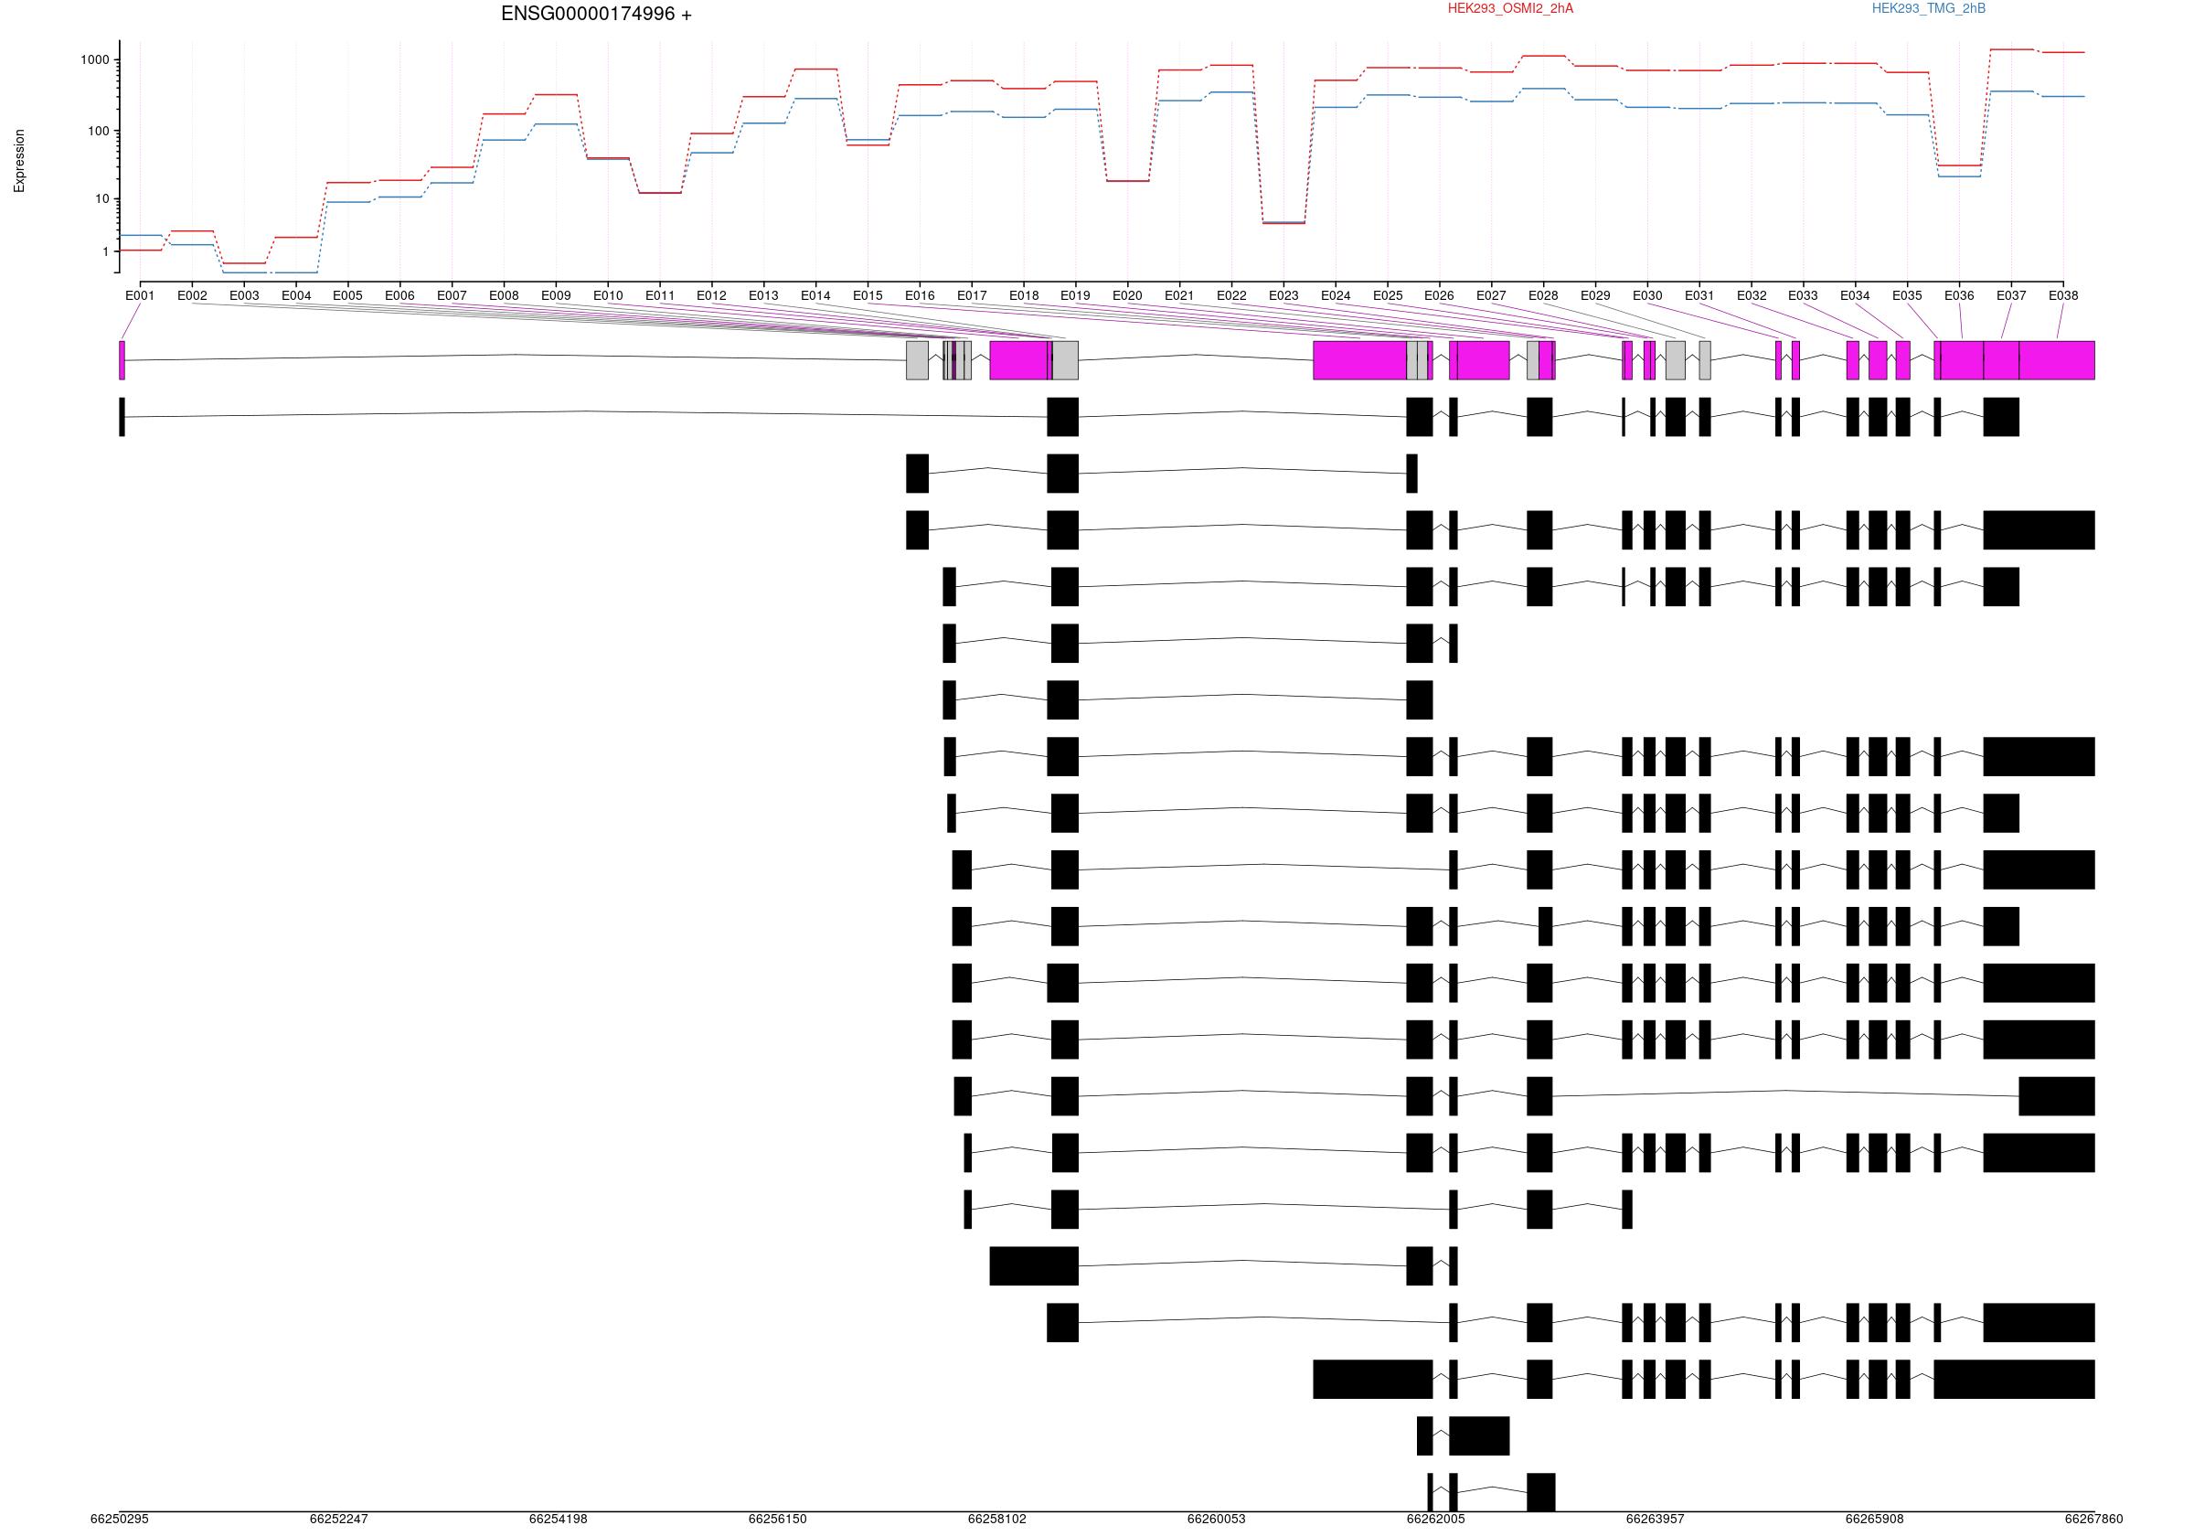This screenshot has height=1536, width=2194.
Task: Click the exon label E015
Action: [x=868, y=295]
